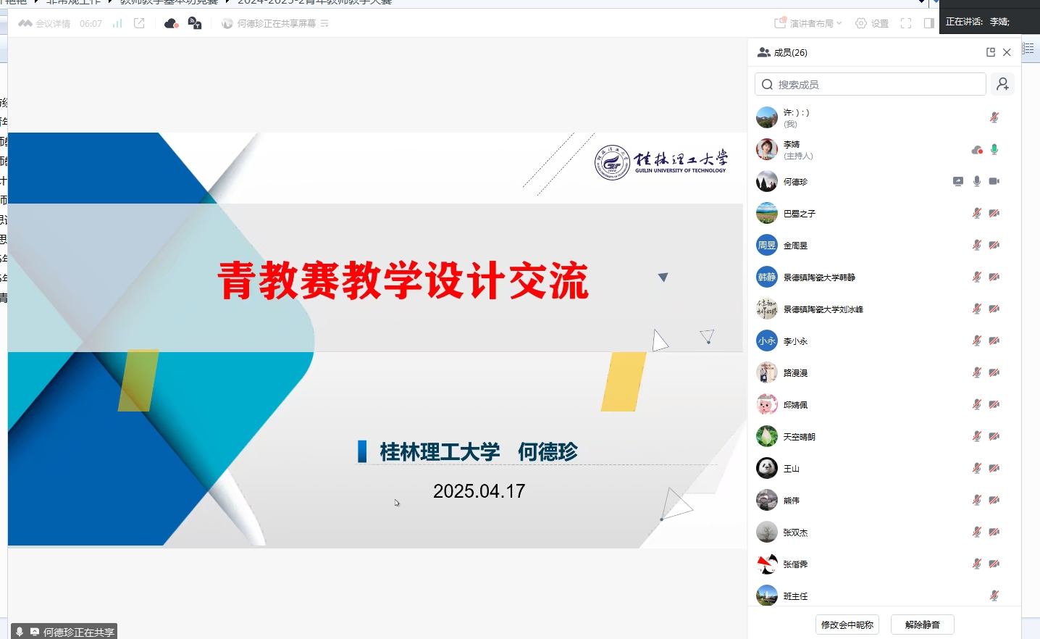Click the live captions icon in top bar

click(194, 24)
